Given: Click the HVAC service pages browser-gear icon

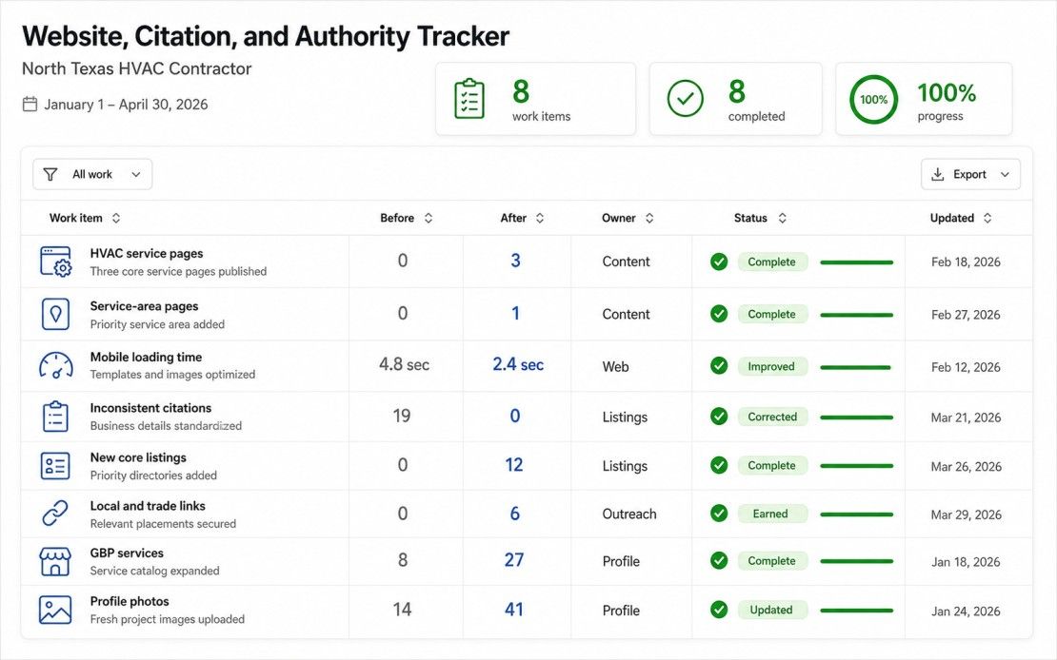Looking at the screenshot, I should coord(55,262).
